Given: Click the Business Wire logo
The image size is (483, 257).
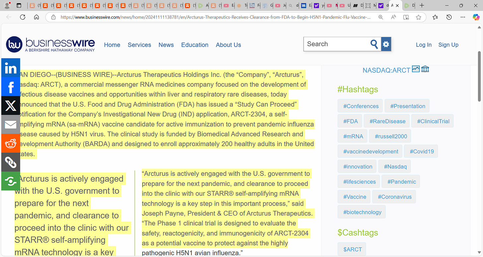Looking at the screenshot, I should pos(50,44).
